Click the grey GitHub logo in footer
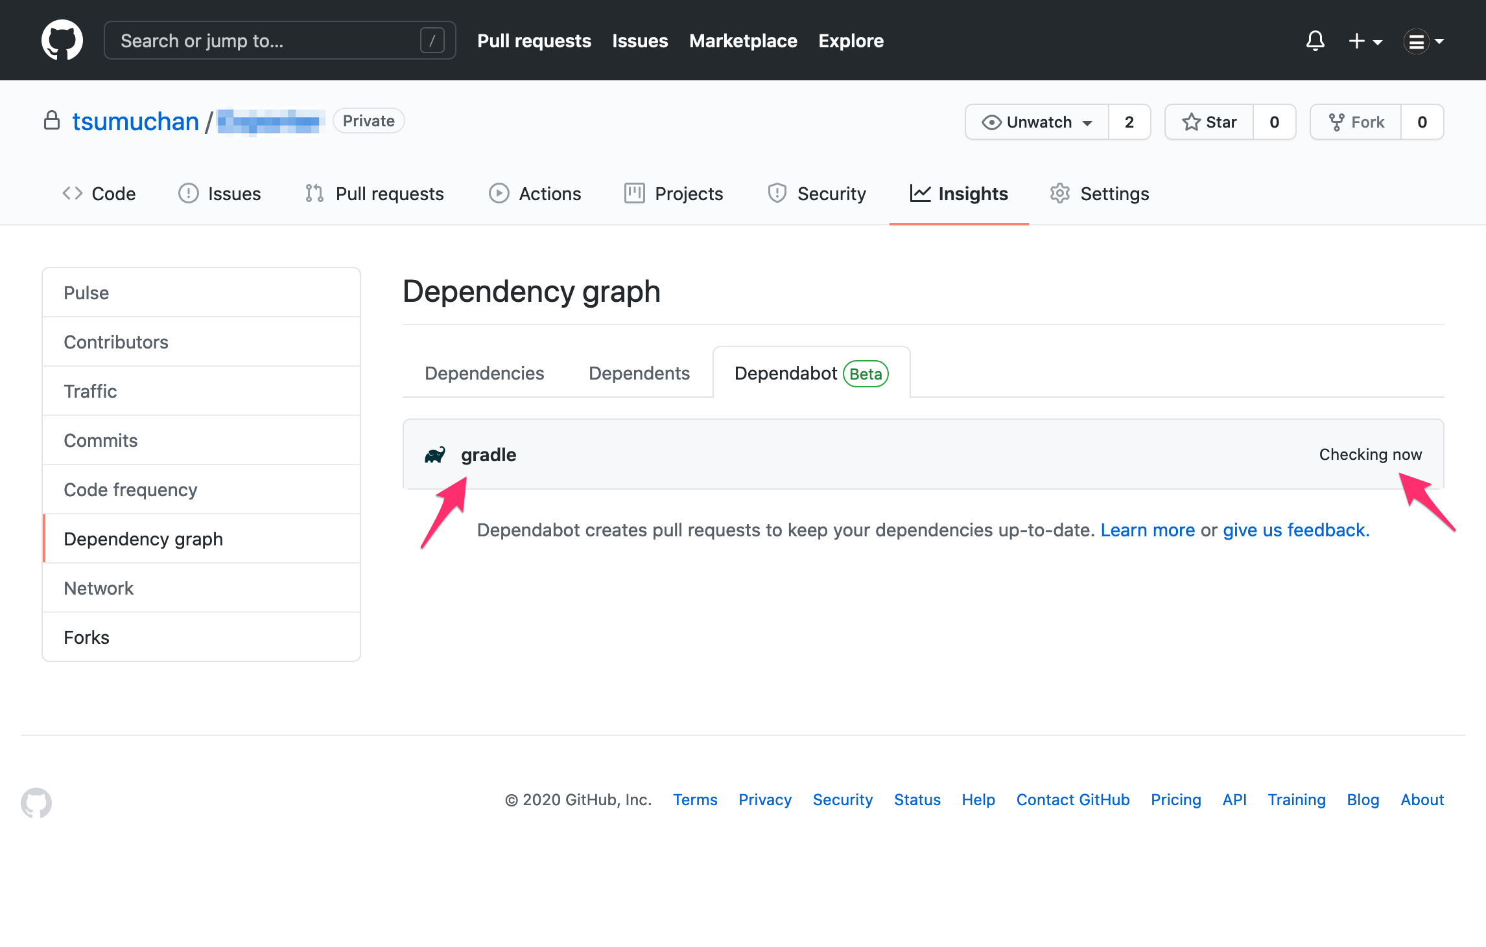This screenshot has height=947, width=1486. click(x=36, y=802)
